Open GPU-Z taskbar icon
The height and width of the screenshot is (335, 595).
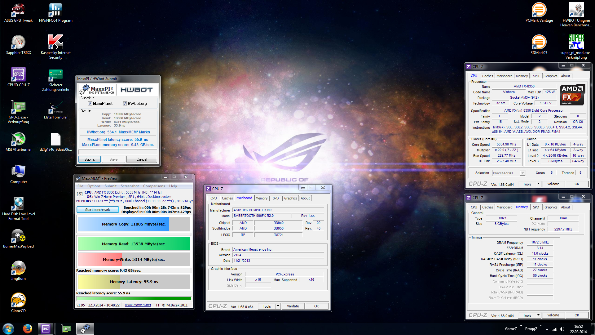66,329
